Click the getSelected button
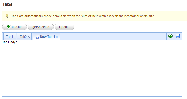This screenshot has width=187, height=99. pos(41,27)
